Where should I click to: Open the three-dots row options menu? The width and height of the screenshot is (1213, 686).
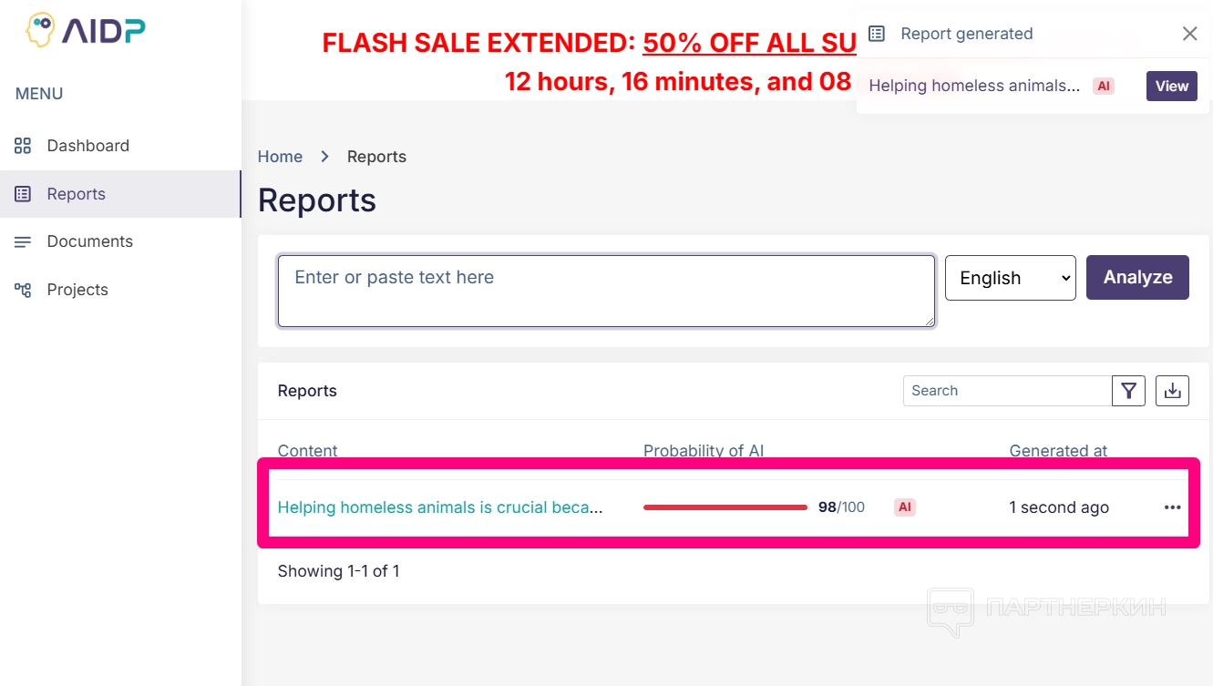pos(1172,507)
